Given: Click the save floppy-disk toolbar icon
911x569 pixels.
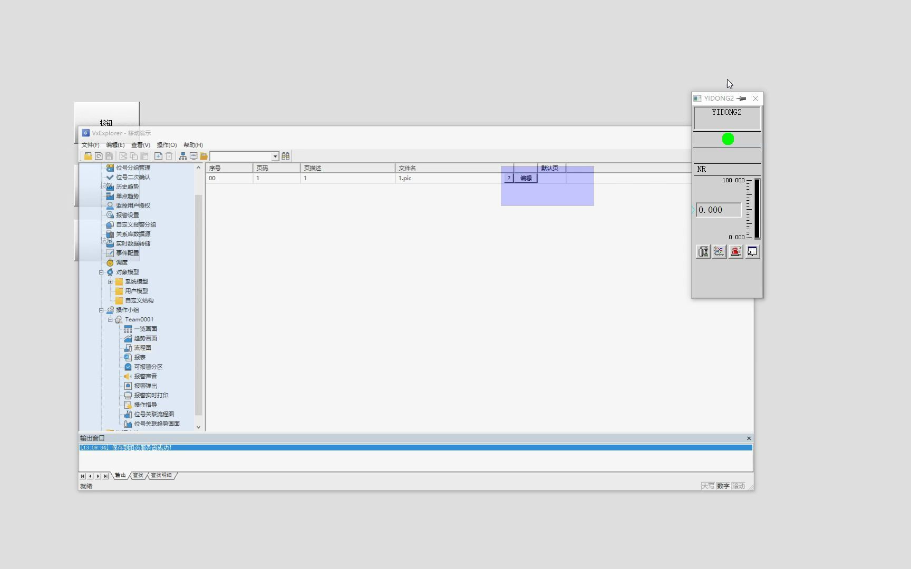Looking at the screenshot, I should (x=109, y=156).
